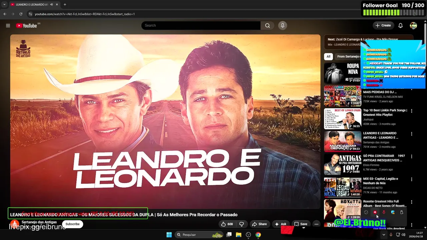Open the account avatar menu
The height and width of the screenshot is (240, 427).
(413, 26)
